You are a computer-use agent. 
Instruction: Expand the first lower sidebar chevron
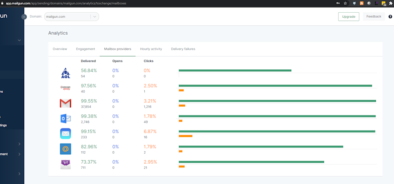(19, 144)
